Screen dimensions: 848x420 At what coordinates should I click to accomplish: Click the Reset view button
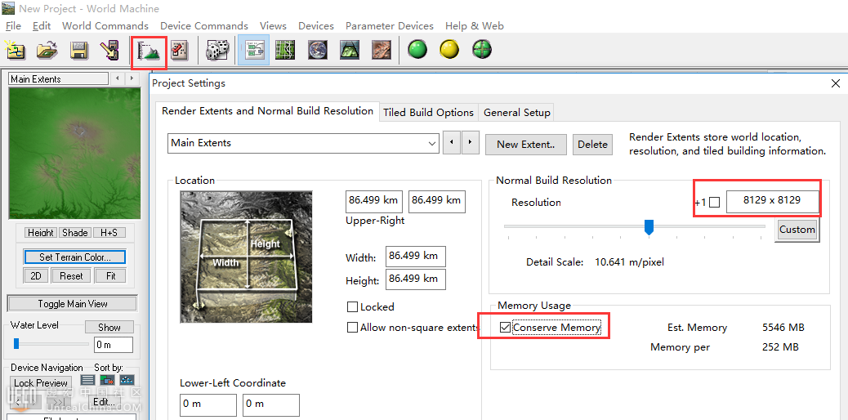71,275
